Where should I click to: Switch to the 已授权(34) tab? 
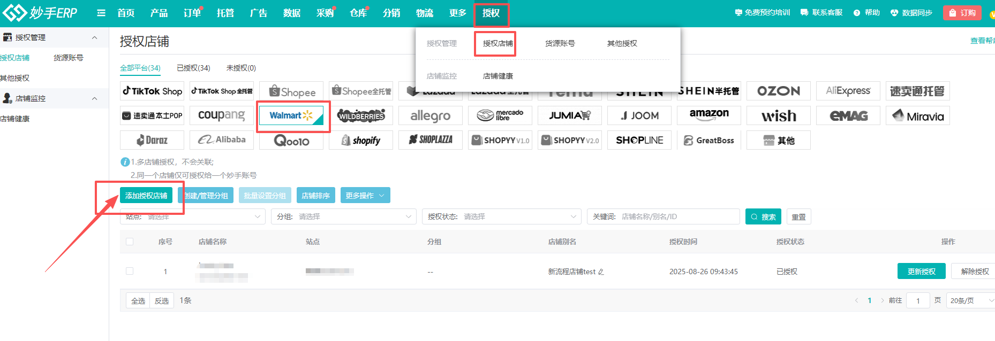(193, 68)
